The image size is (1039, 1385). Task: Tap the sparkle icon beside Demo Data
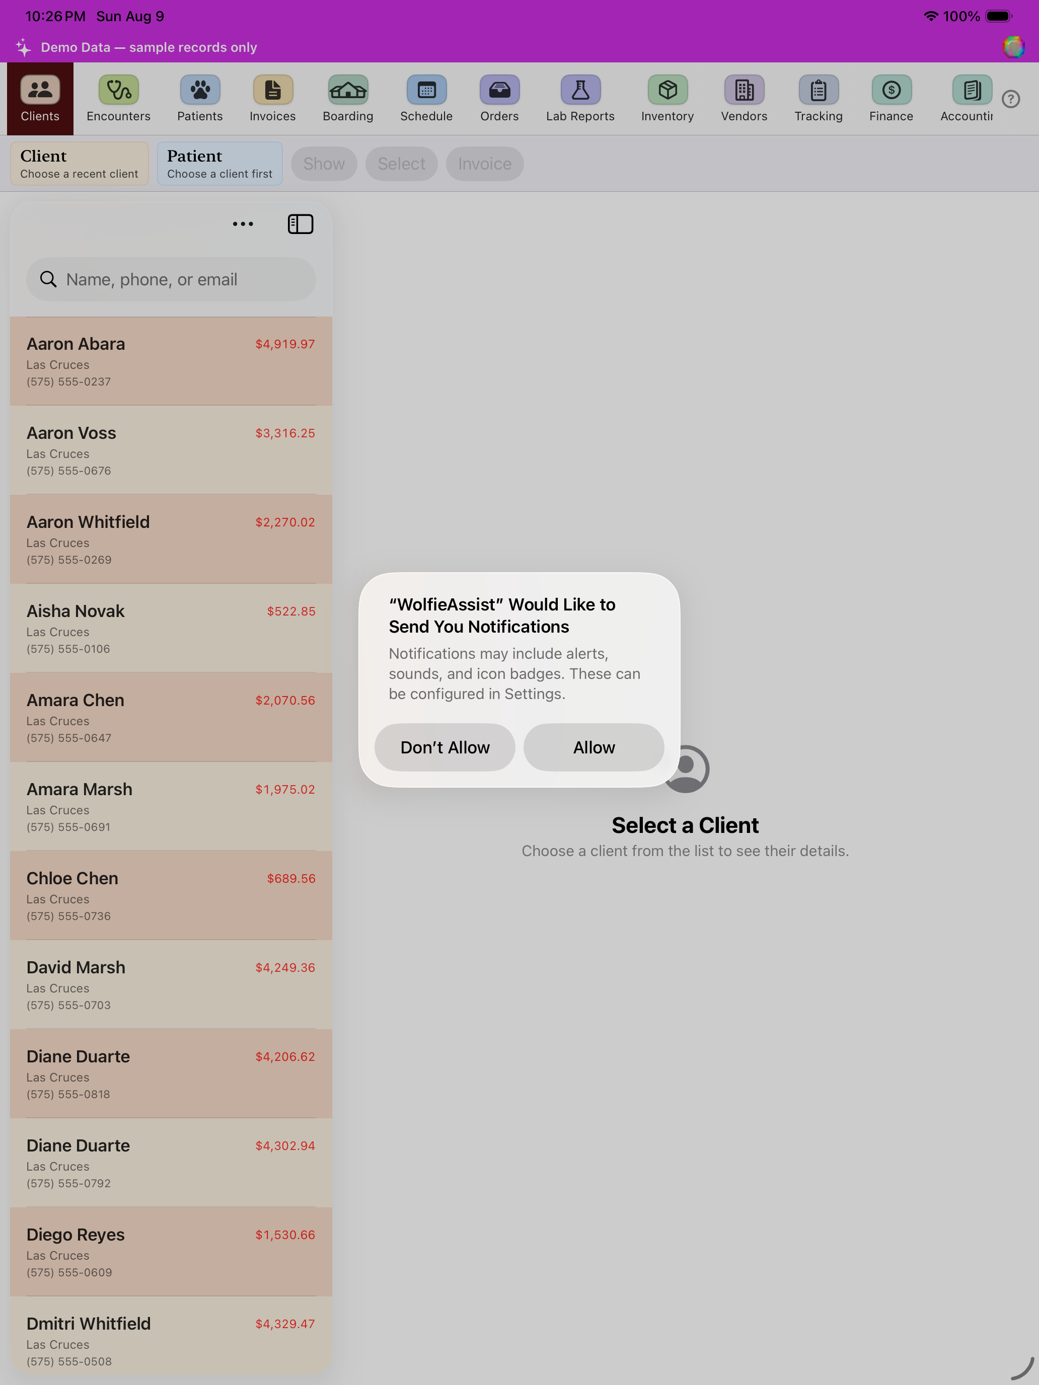pos(24,47)
